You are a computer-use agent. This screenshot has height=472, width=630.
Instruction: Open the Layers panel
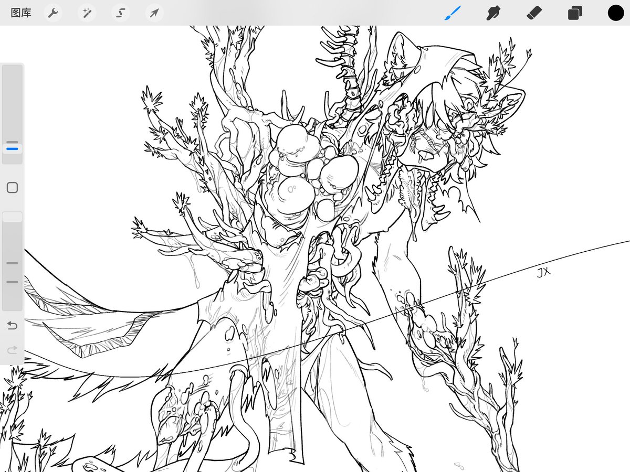tap(575, 13)
